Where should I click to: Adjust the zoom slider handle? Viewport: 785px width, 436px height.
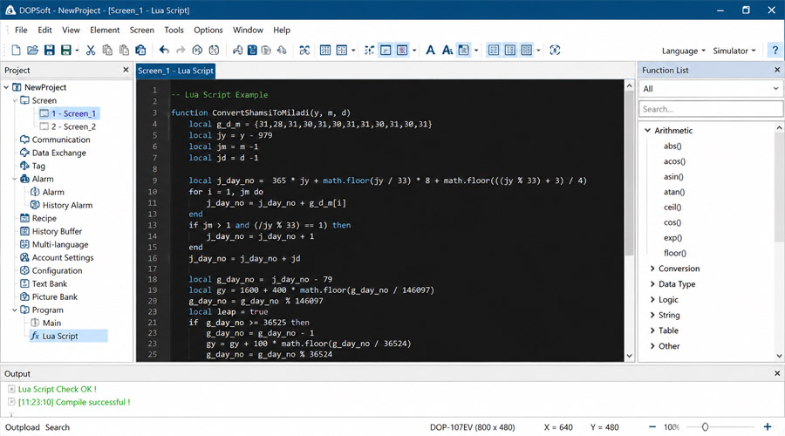click(x=705, y=427)
